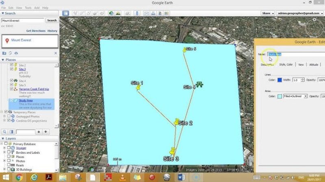Image resolution: width=325 pixels, height=182 pixels.
Task: Expand the Geotagged Photos tree item
Action: pos(4,116)
